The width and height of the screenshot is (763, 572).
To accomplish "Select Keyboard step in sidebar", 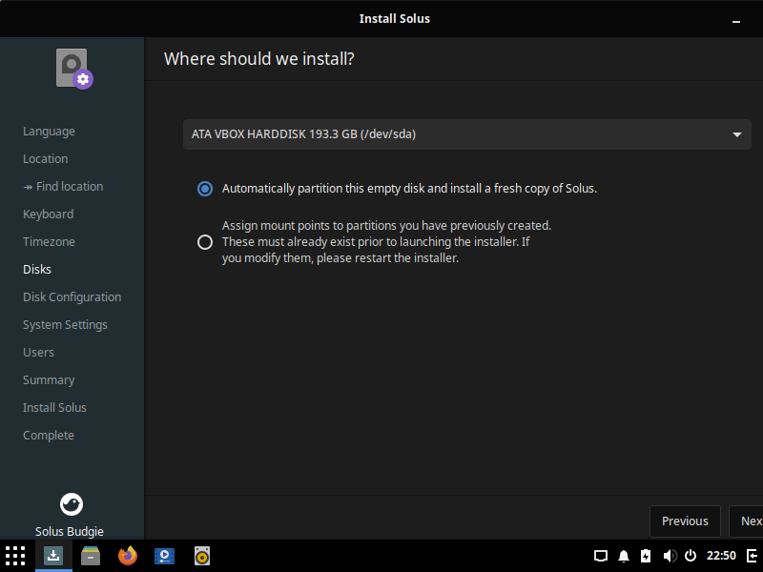I will pos(49,214).
